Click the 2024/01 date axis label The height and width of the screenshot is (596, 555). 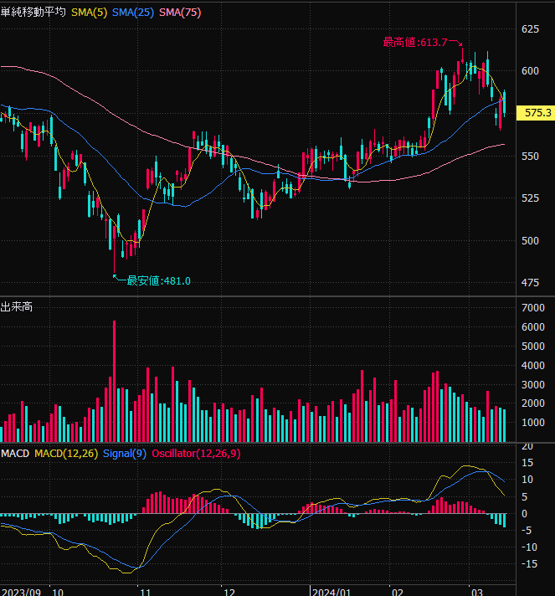pyautogui.click(x=331, y=592)
